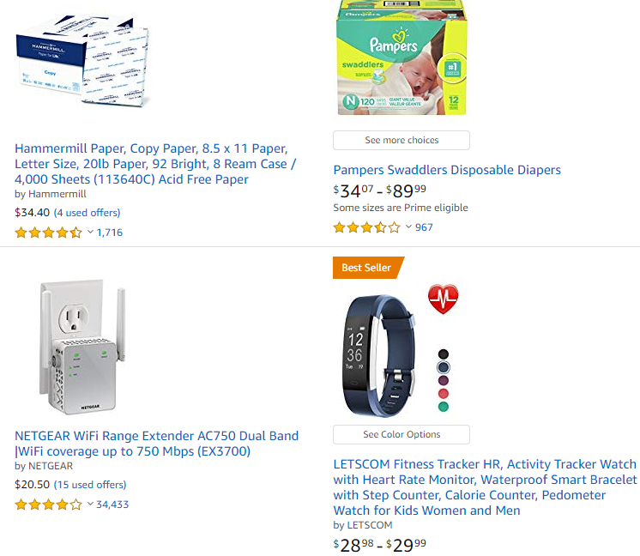Screen dimensions: 640x556
Task: Select the green color swatch
Action: tap(444, 407)
